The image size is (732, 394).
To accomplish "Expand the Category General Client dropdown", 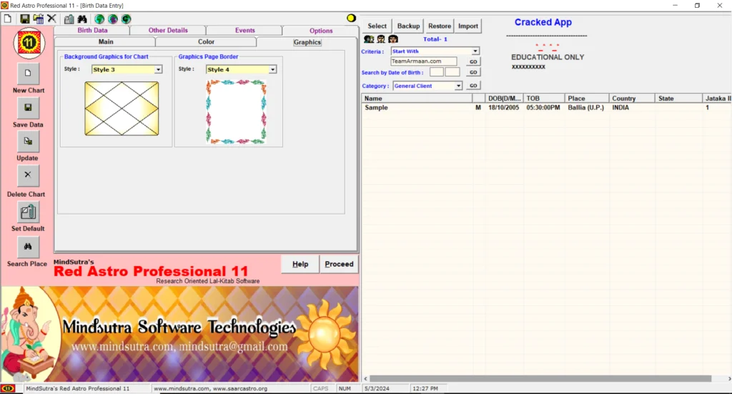I will coord(458,86).
